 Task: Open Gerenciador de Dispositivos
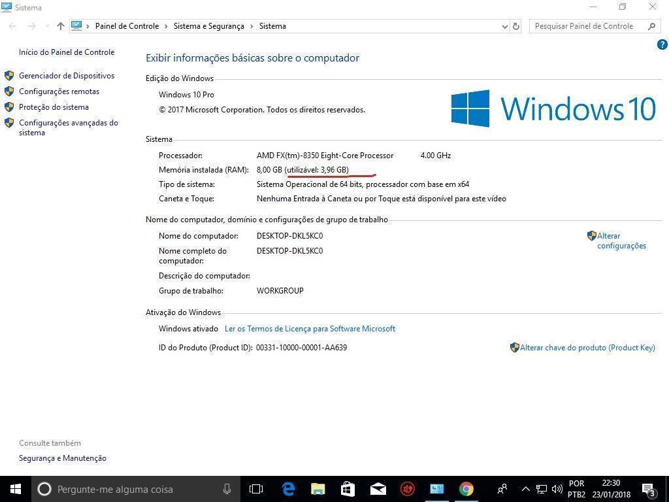(67, 76)
